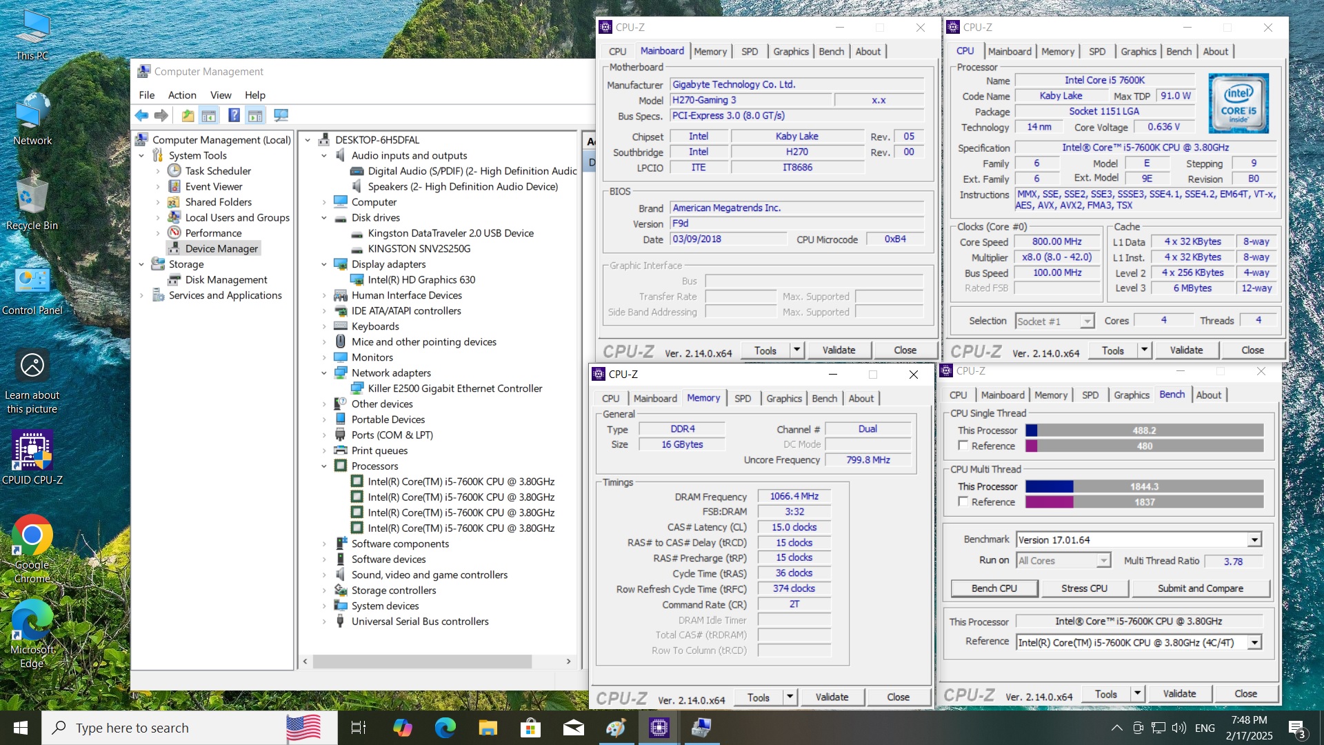This screenshot has width=1324, height=745.
Task: Open the File menu in Computer Management
Action: tap(147, 95)
